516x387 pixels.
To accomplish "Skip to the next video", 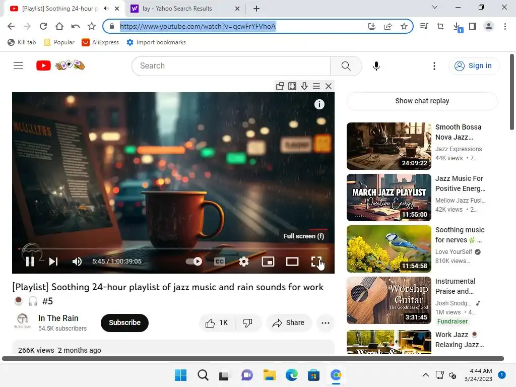I will 53,262.
